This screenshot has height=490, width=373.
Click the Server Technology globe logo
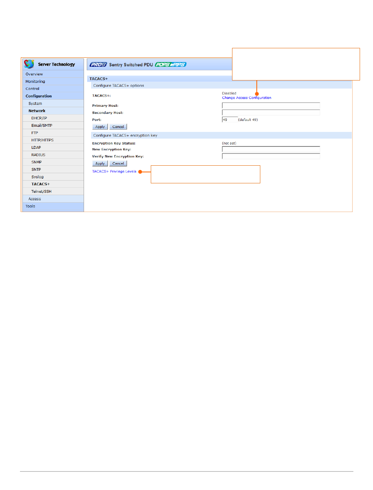(29, 64)
